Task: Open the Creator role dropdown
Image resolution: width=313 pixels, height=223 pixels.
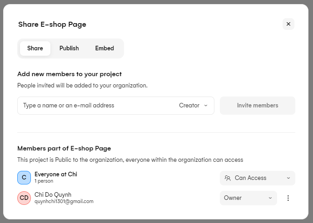Action: pos(193,106)
